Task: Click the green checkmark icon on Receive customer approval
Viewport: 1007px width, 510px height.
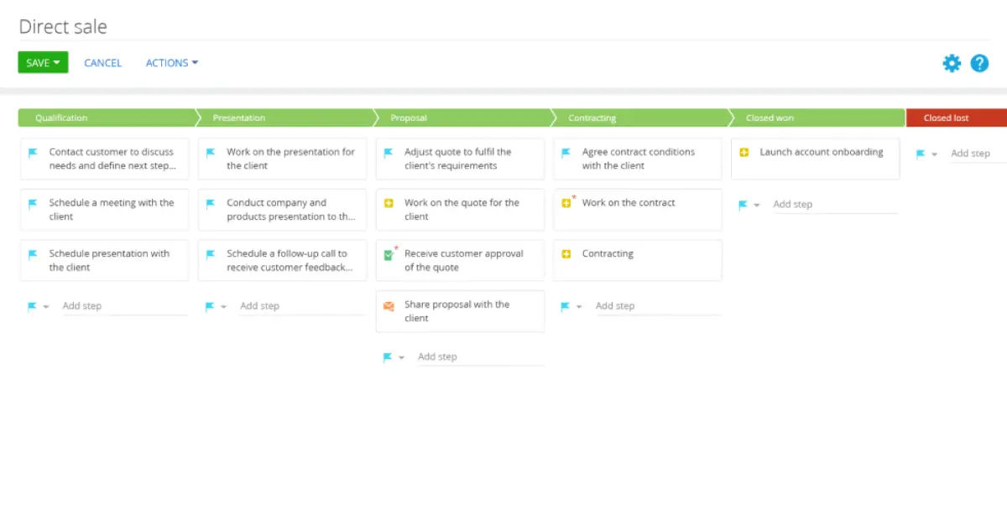Action: (389, 254)
